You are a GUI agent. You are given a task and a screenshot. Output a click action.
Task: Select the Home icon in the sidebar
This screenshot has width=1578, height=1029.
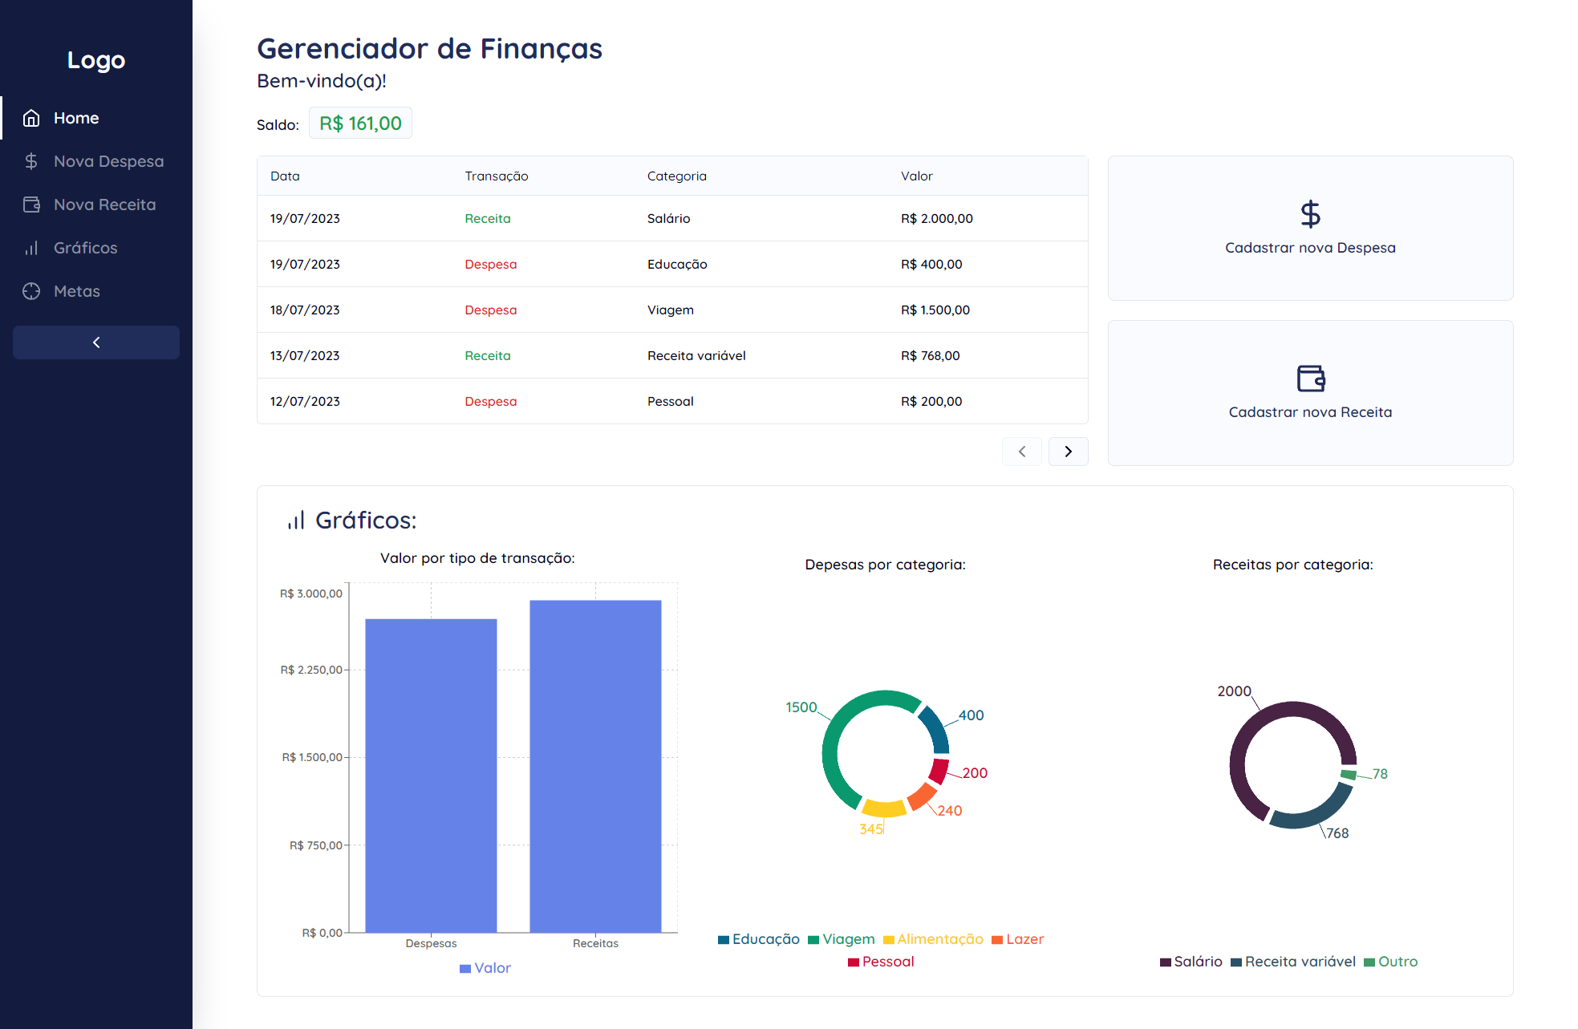coord(31,118)
